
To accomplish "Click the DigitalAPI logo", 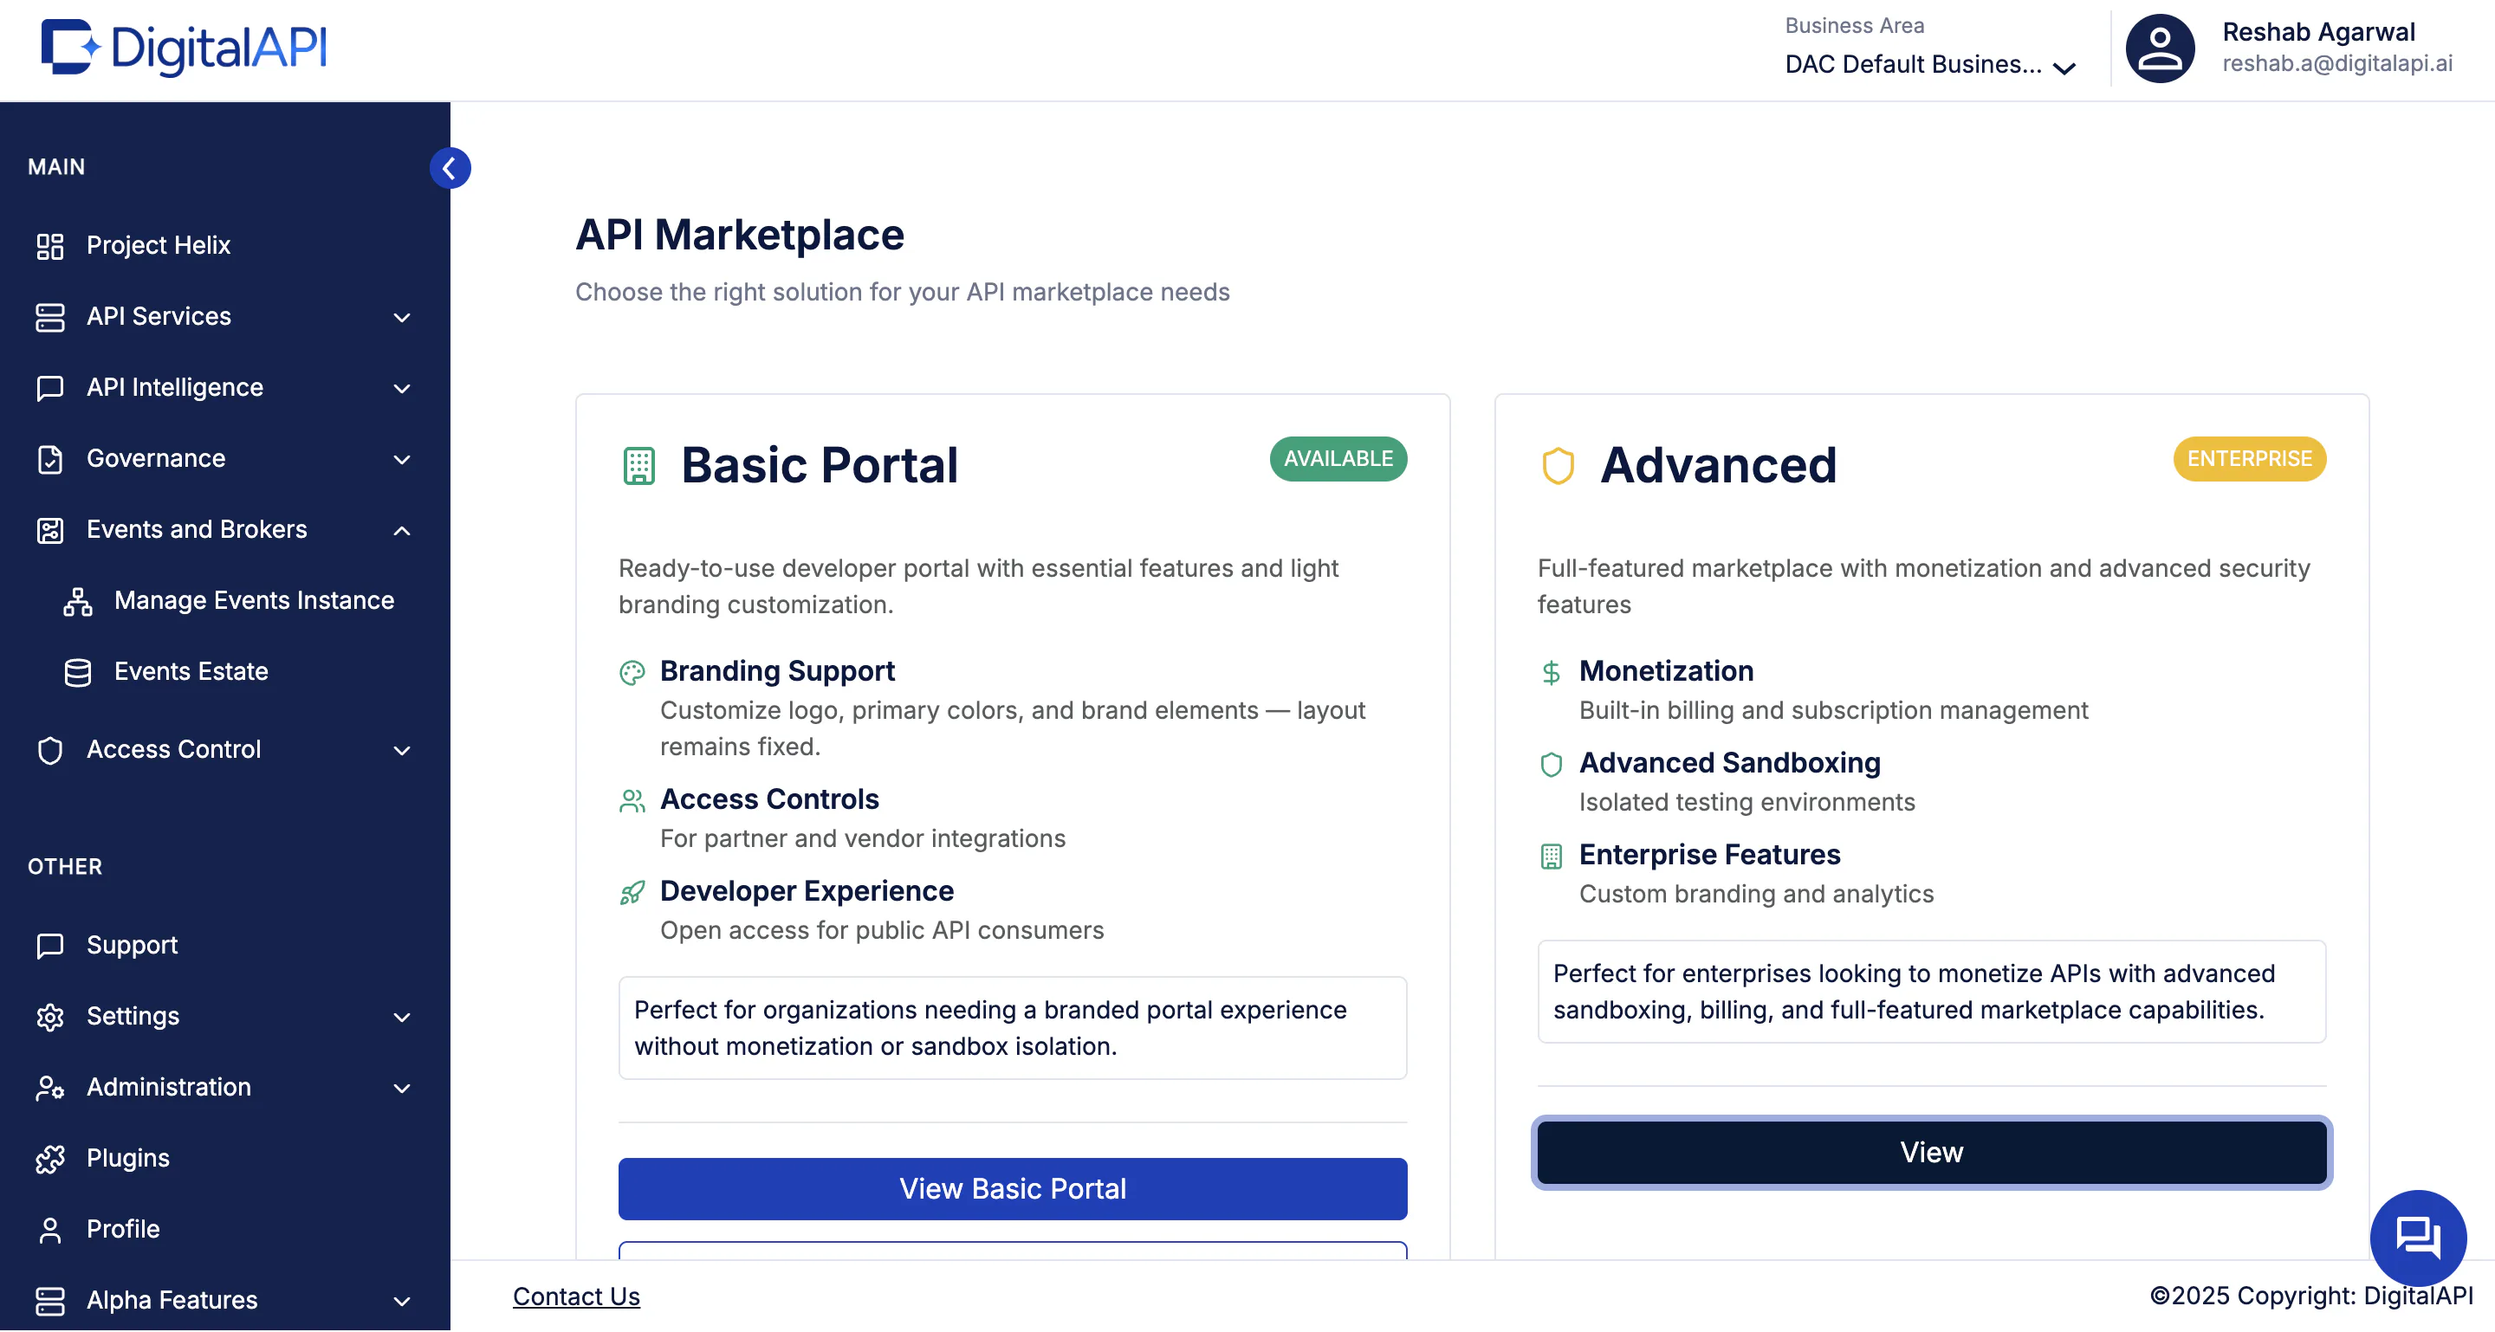I will (184, 48).
